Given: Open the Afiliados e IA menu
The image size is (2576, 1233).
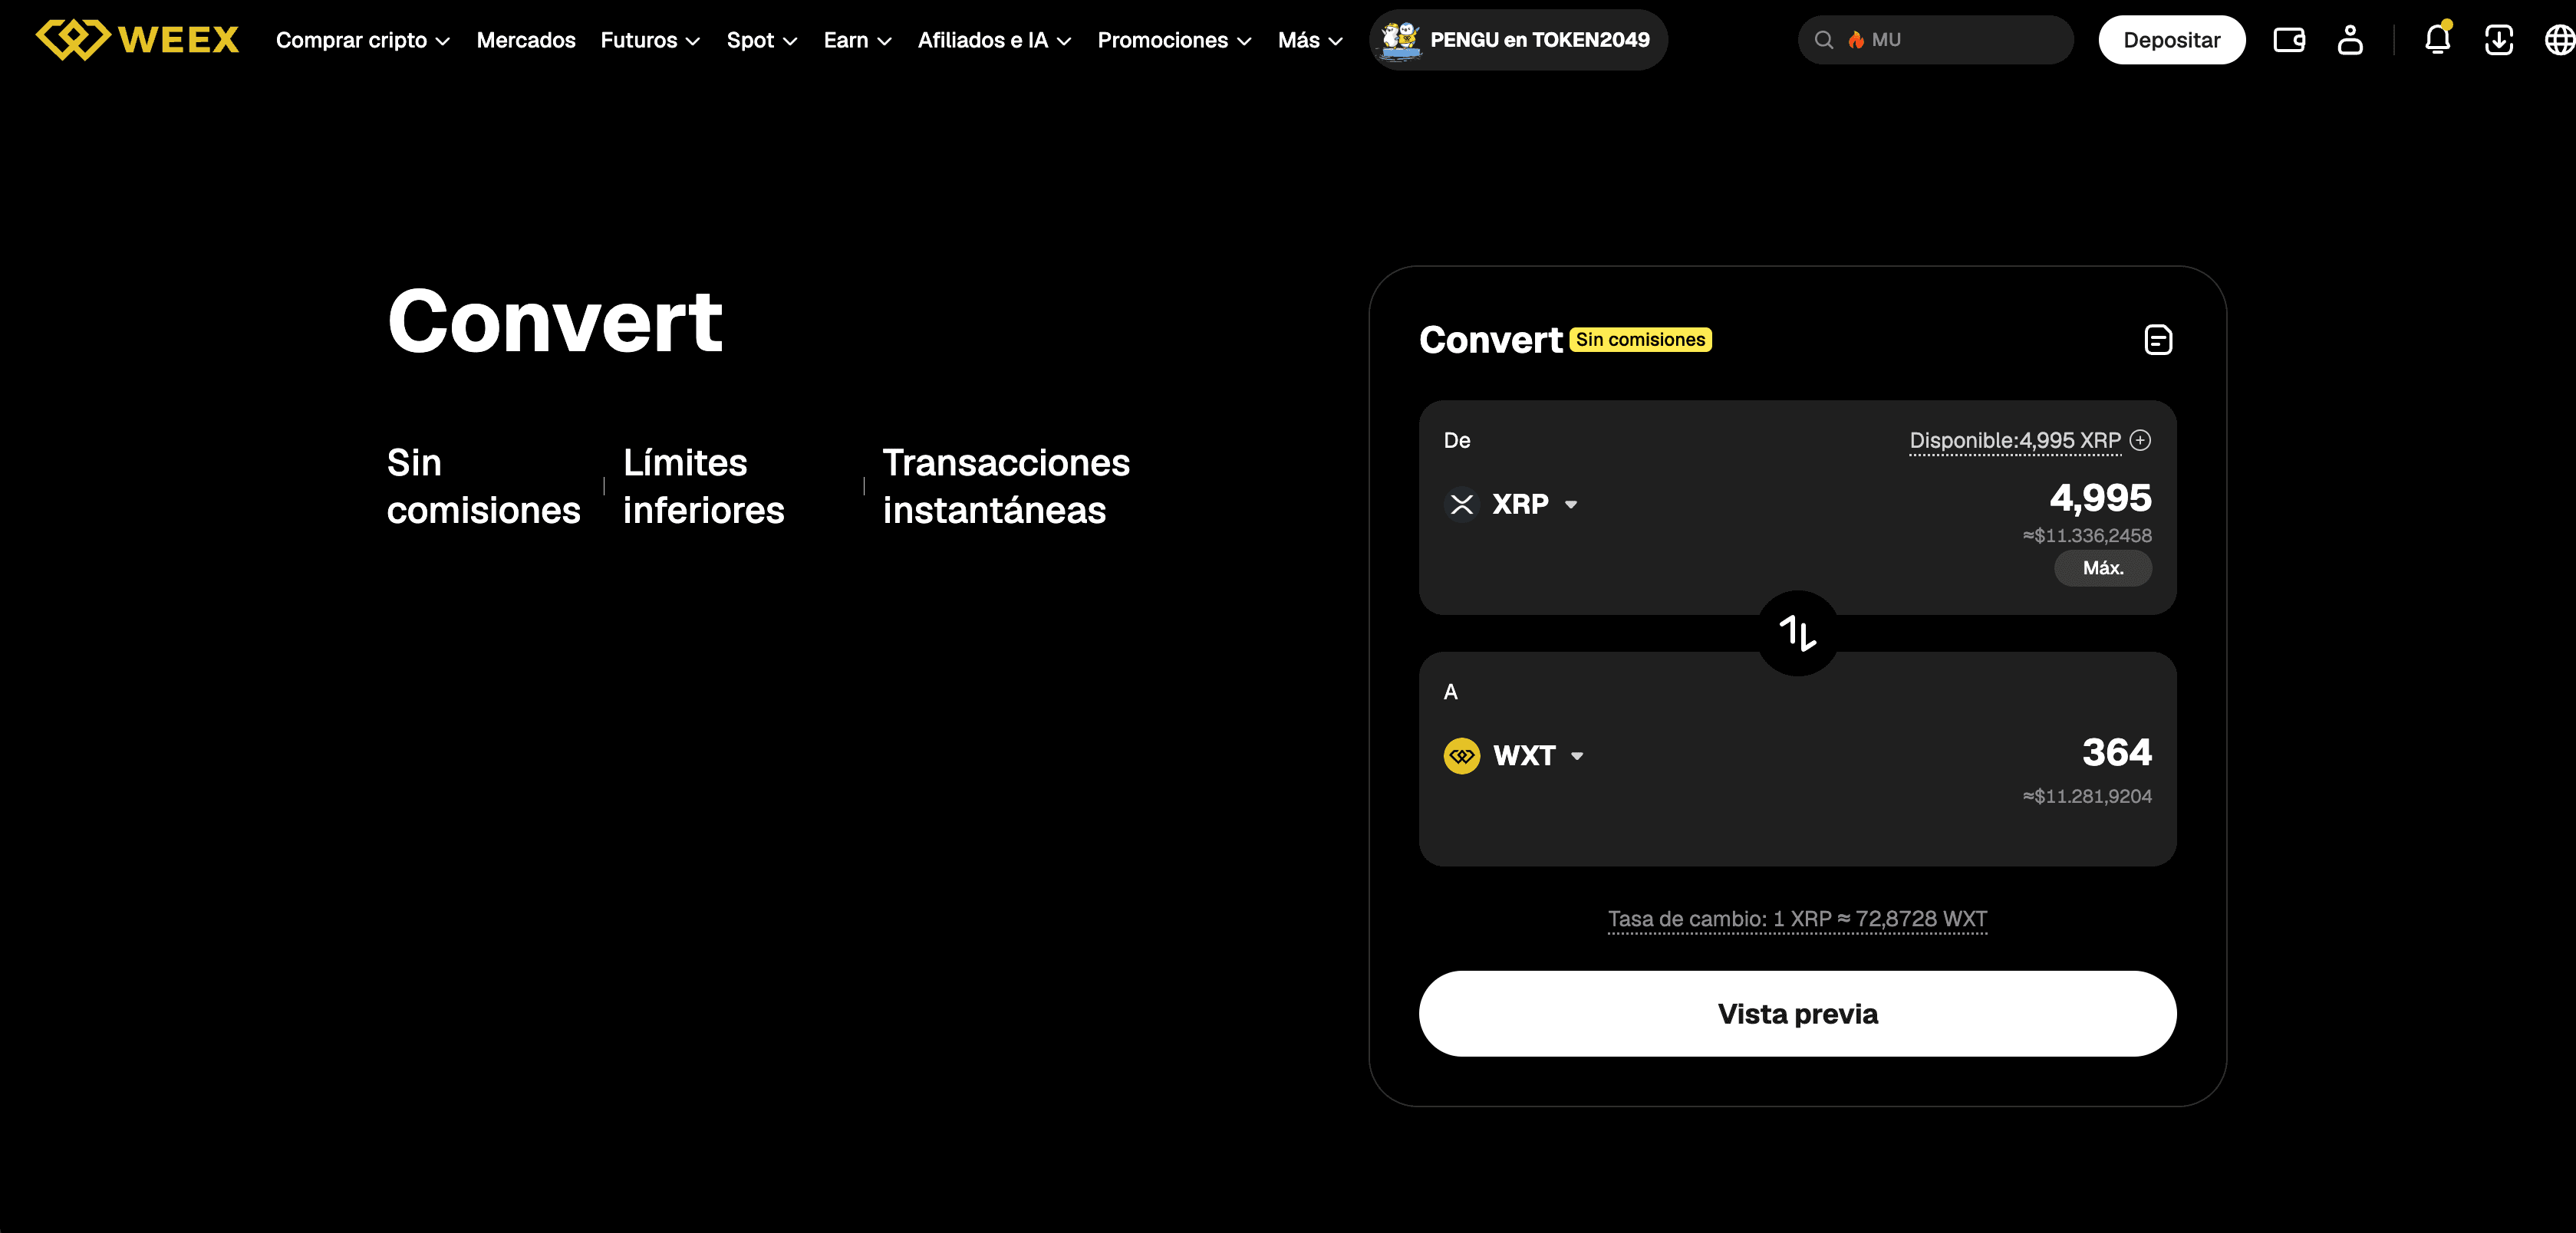Looking at the screenshot, I should tap(994, 40).
